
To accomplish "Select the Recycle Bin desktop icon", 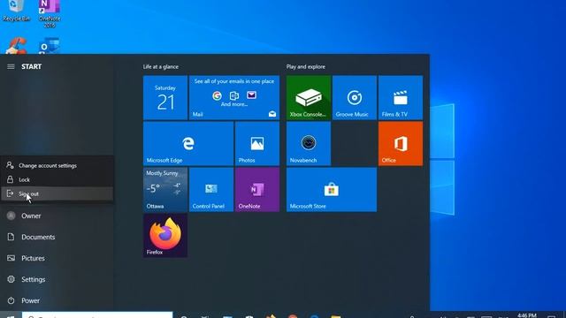I will 16,11.
